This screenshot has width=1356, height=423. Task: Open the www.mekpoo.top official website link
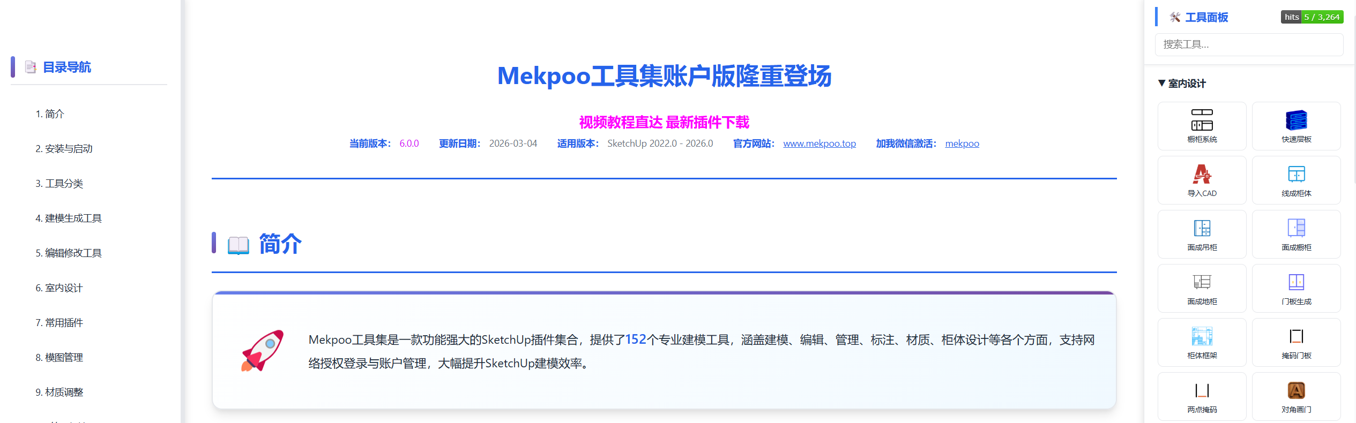(819, 143)
